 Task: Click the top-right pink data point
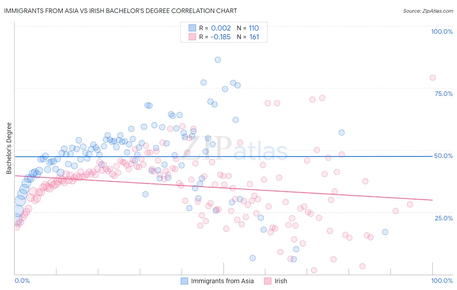point(433,78)
